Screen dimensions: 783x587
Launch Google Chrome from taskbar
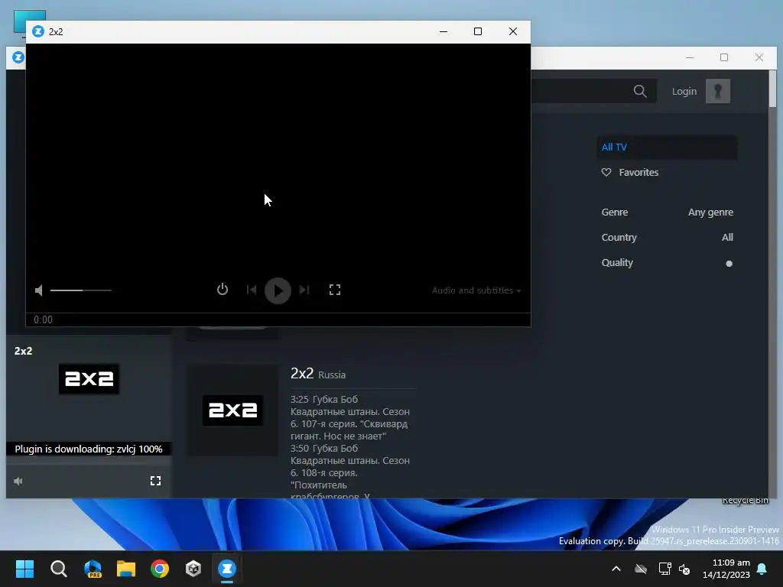[160, 569]
